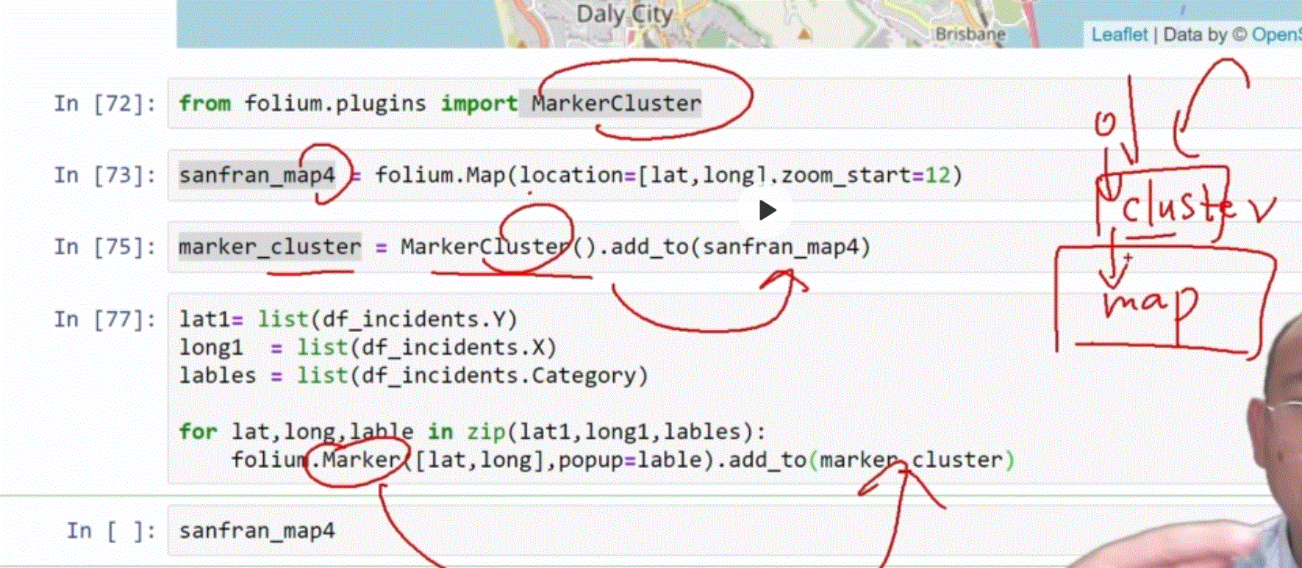Click 'zoom_start=12' in the Map call
Image resolution: width=1302 pixels, height=568 pixels.
pos(865,176)
